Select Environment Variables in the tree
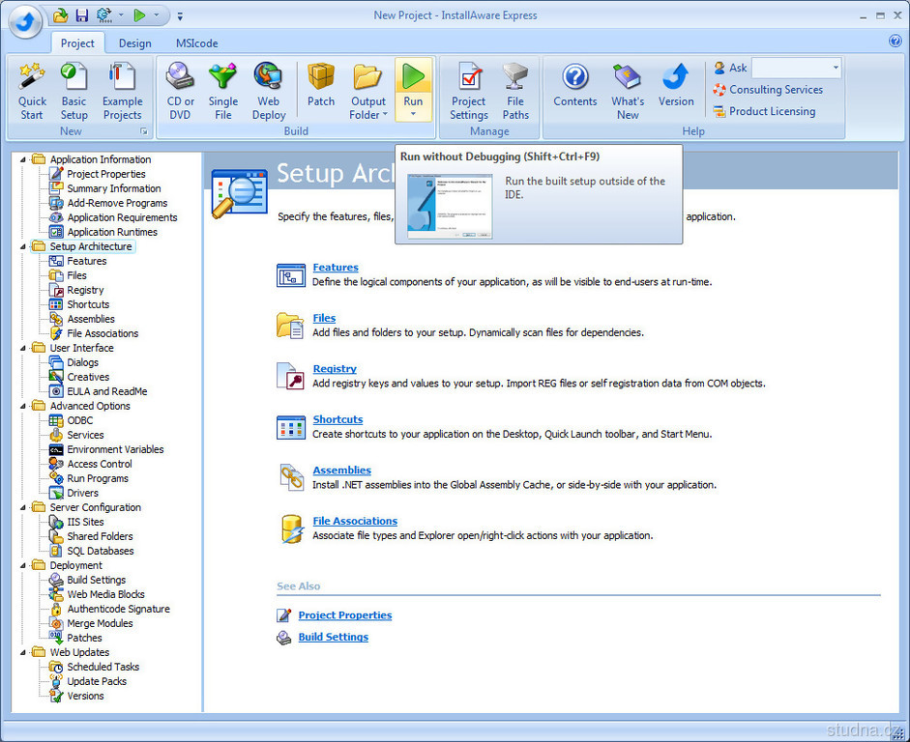Viewport: 910px width, 742px height. click(115, 449)
